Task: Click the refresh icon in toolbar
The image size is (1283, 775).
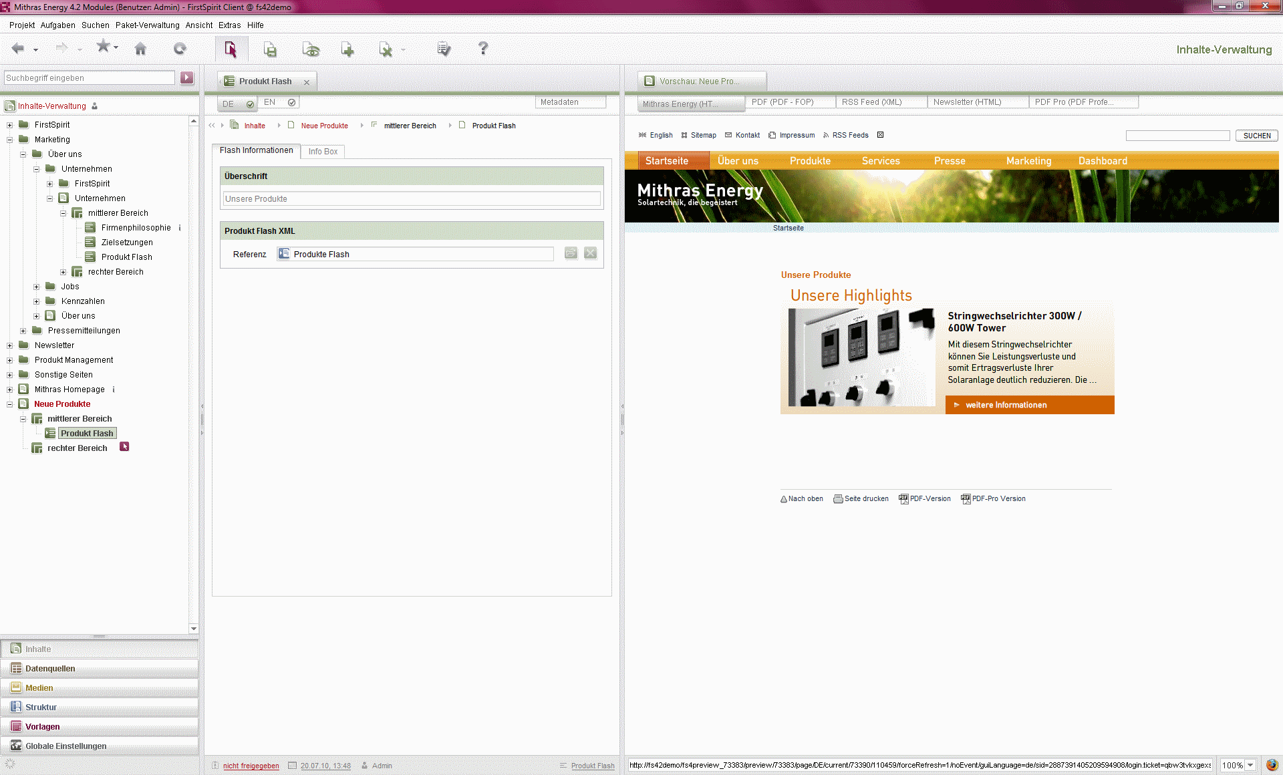Action: point(180,49)
